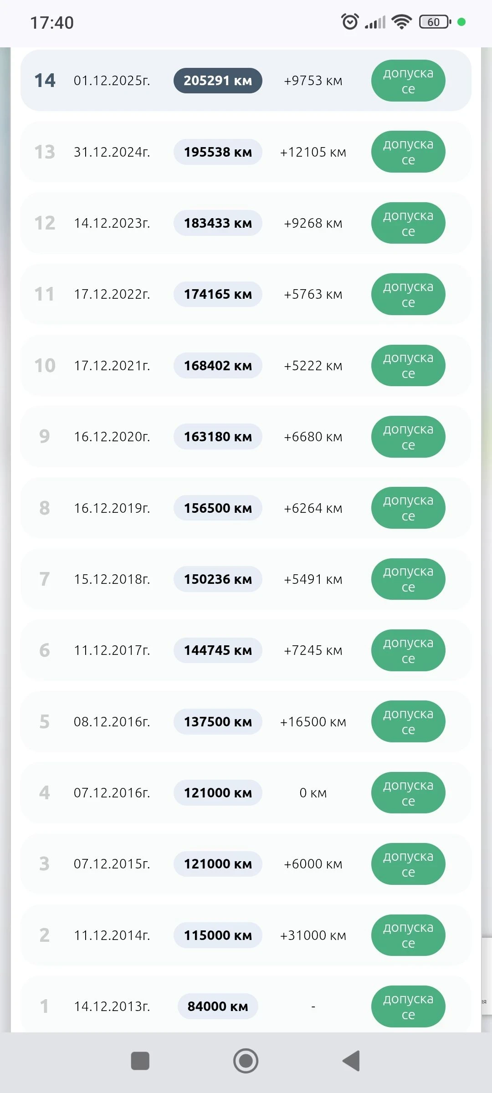Tap the mobile signal strength icon
The width and height of the screenshot is (492, 1093).
[x=375, y=22]
